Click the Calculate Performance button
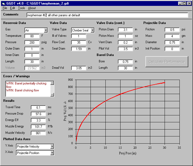 (166, 62)
